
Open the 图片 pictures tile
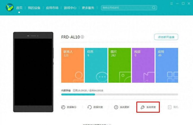tap(120, 65)
